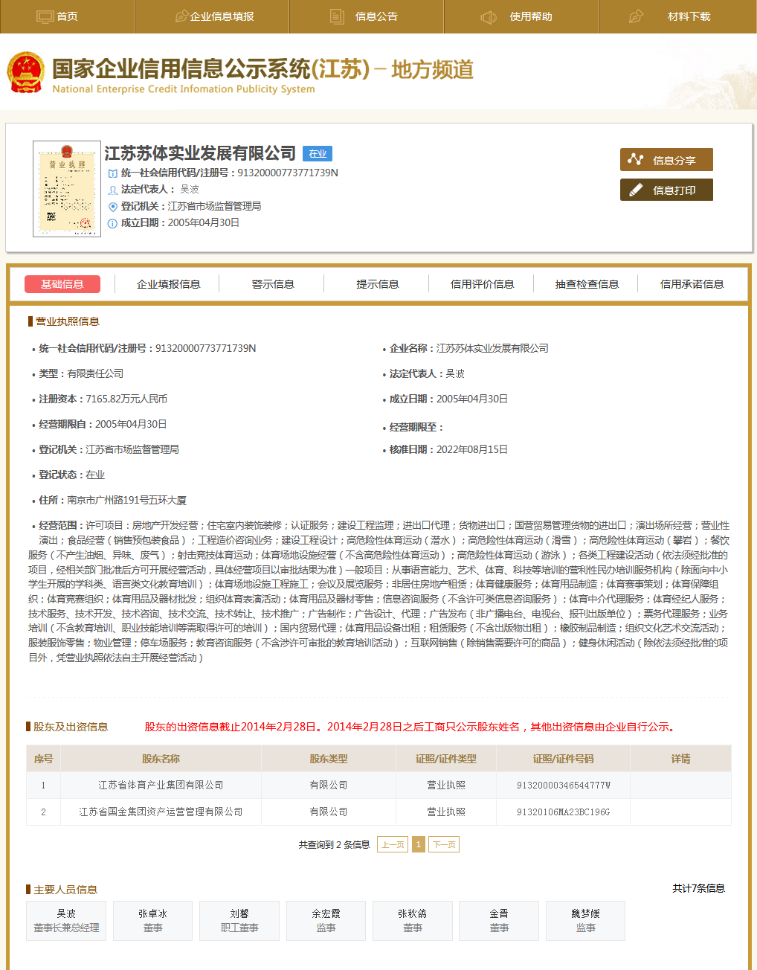This screenshot has width=757, height=970.
Task: Click the info icon beside 成立日期
Action: pyautogui.click(x=113, y=223)
